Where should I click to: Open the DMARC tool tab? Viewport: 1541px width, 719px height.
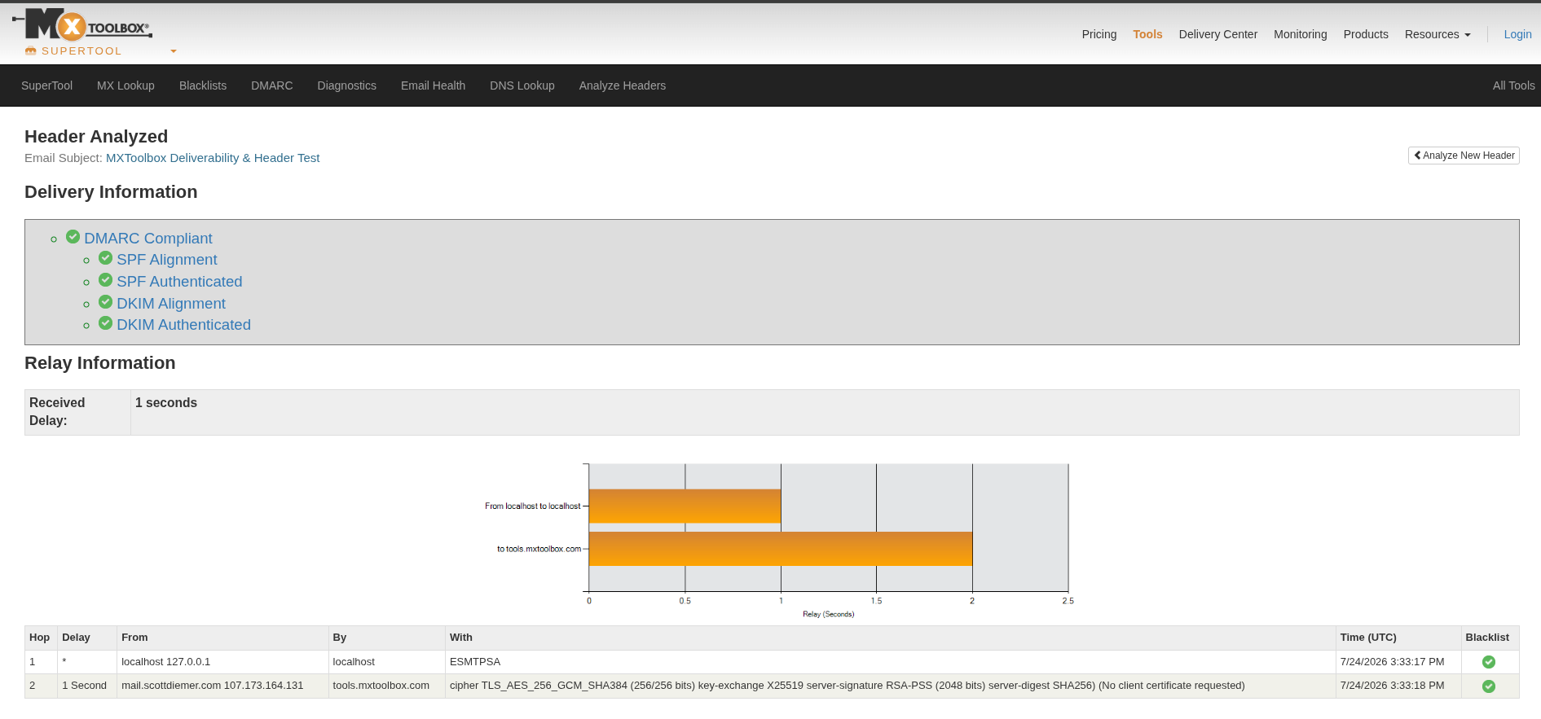point(271,85)
